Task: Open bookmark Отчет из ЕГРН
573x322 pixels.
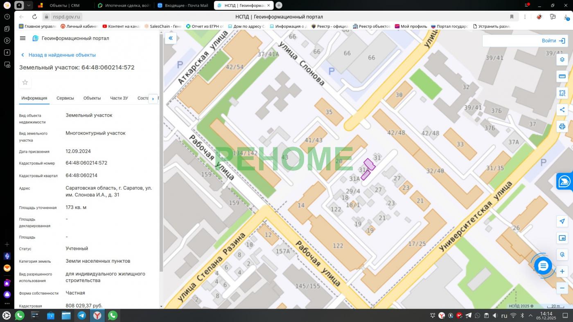Action: [205, 26]
